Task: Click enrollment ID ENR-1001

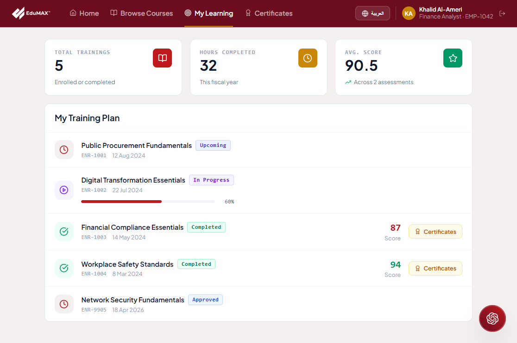Action: [x=94, y=155]
